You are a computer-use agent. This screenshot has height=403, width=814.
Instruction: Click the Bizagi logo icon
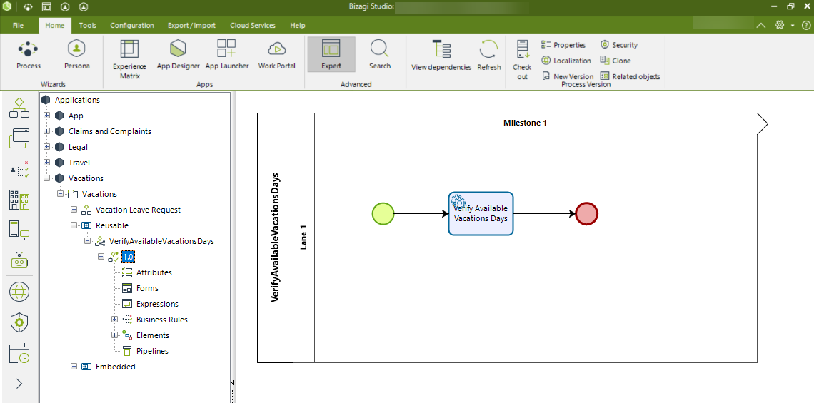[6, 6]
